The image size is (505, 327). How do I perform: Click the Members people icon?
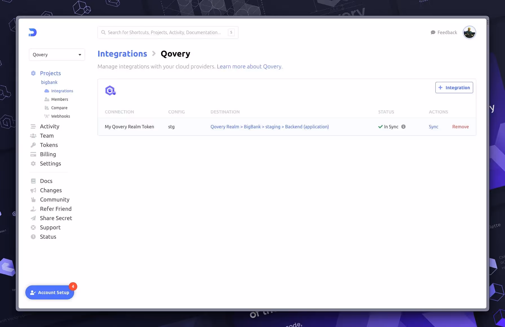pyautogui.click(x=47, y=99)
